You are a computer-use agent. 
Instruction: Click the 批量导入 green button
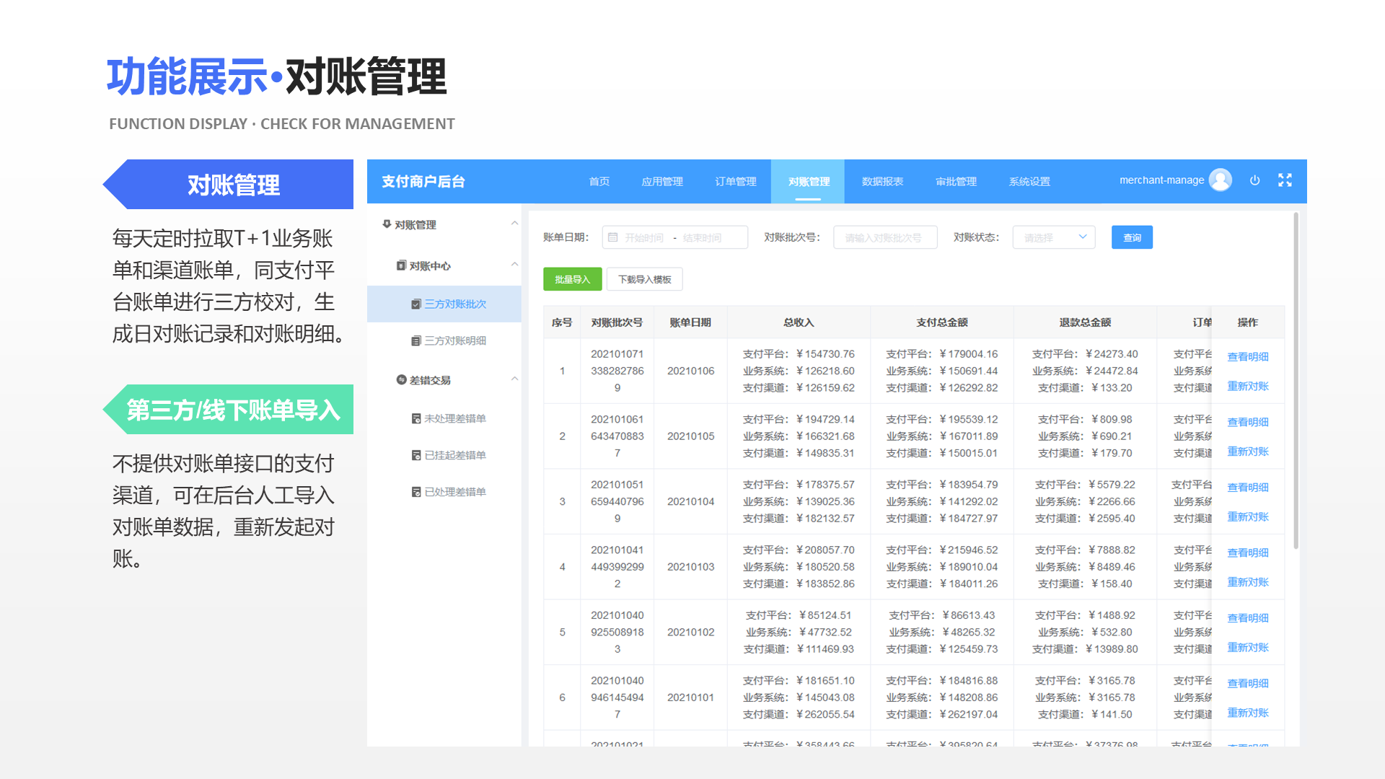point(572,279)
